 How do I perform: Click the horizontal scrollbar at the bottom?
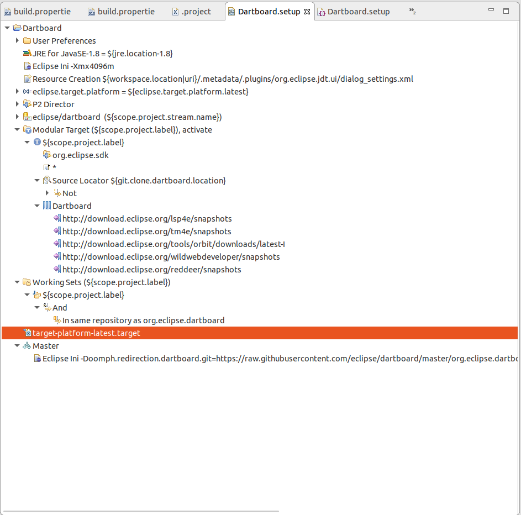(141, 511)
